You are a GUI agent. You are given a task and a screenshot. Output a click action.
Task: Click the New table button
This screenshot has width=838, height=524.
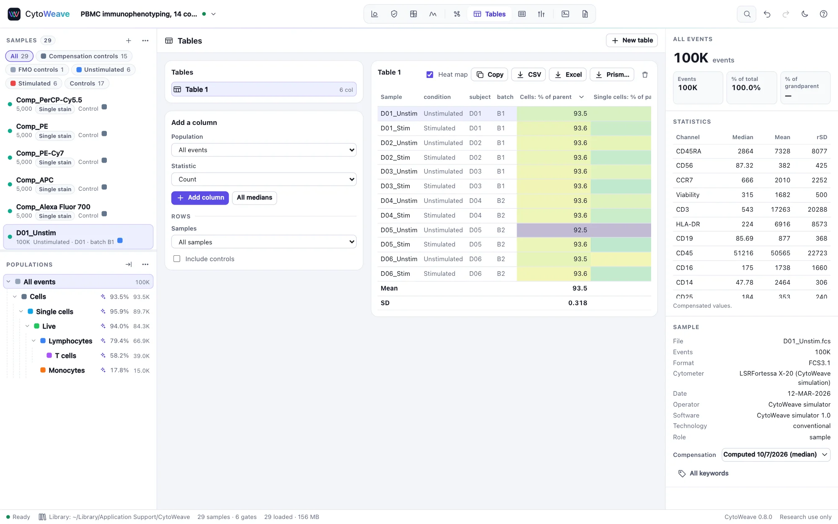tap(632, 40)
